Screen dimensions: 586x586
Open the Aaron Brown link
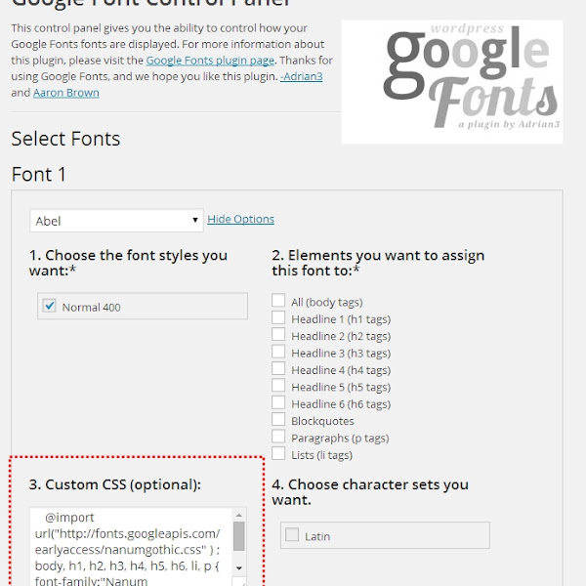coord(66,93)
